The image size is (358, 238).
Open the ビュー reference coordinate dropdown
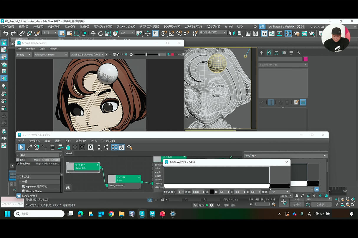(x=127, y=33)
